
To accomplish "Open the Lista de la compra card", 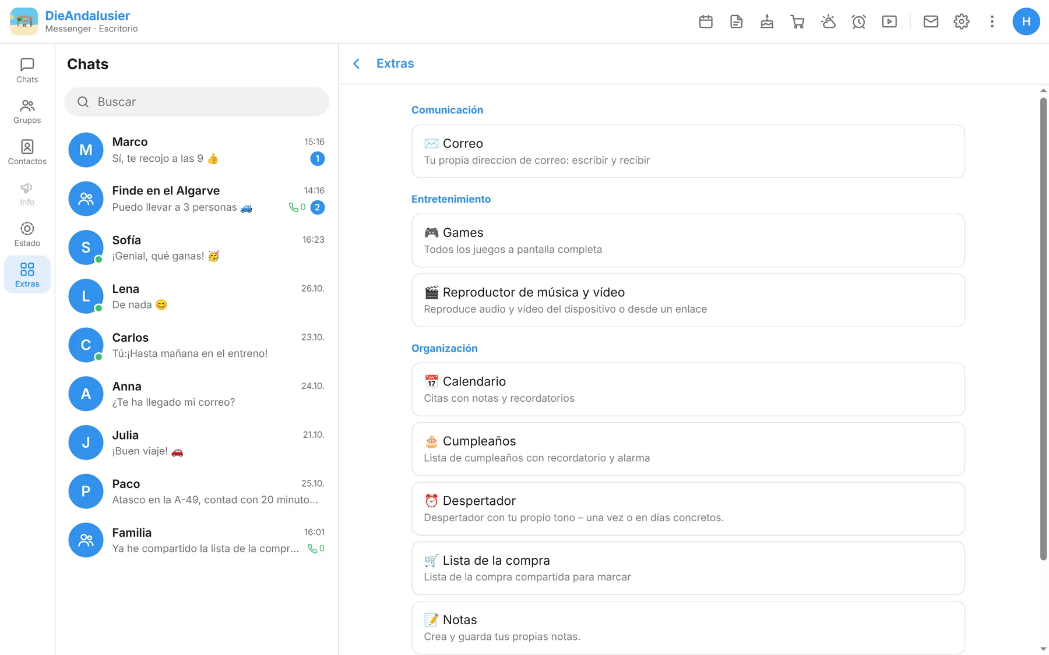I will pyautogui.click(x=688, y=568).
